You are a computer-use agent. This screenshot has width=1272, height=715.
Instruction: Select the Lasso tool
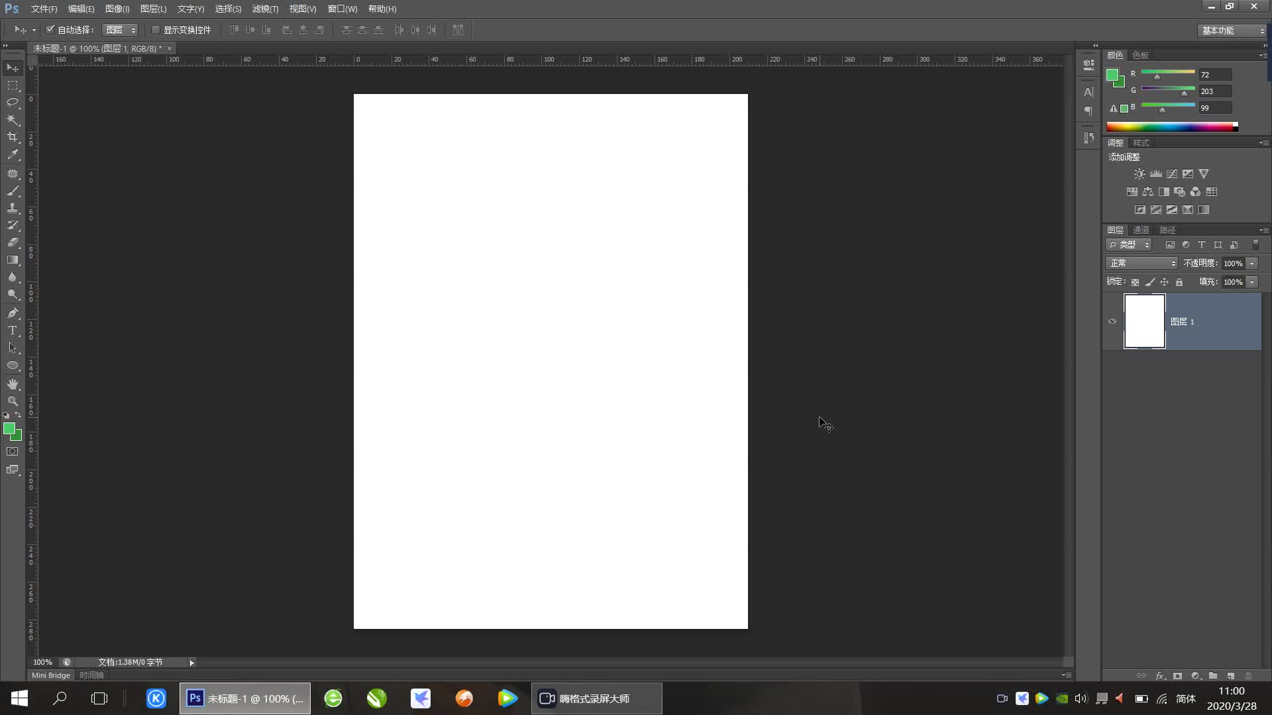pos(13,102)
